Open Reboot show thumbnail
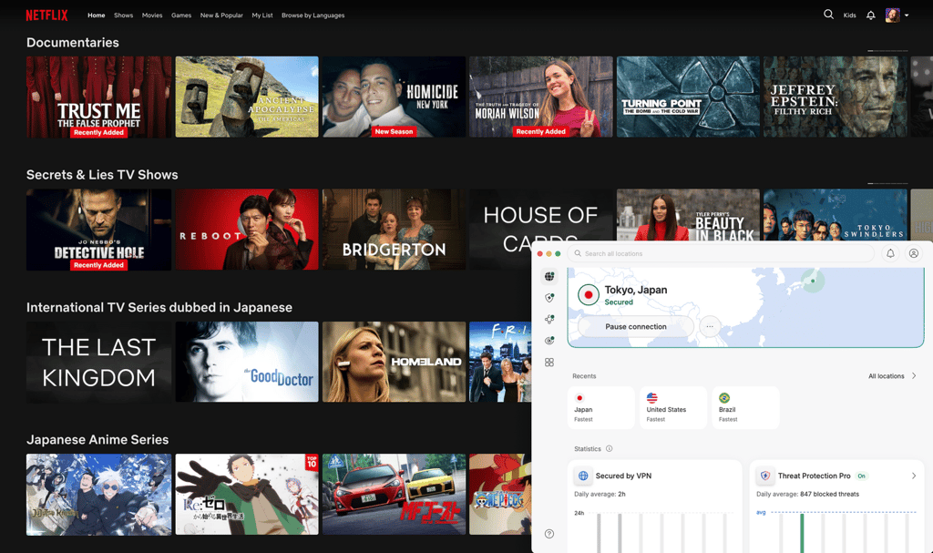 tap(247, 230)
